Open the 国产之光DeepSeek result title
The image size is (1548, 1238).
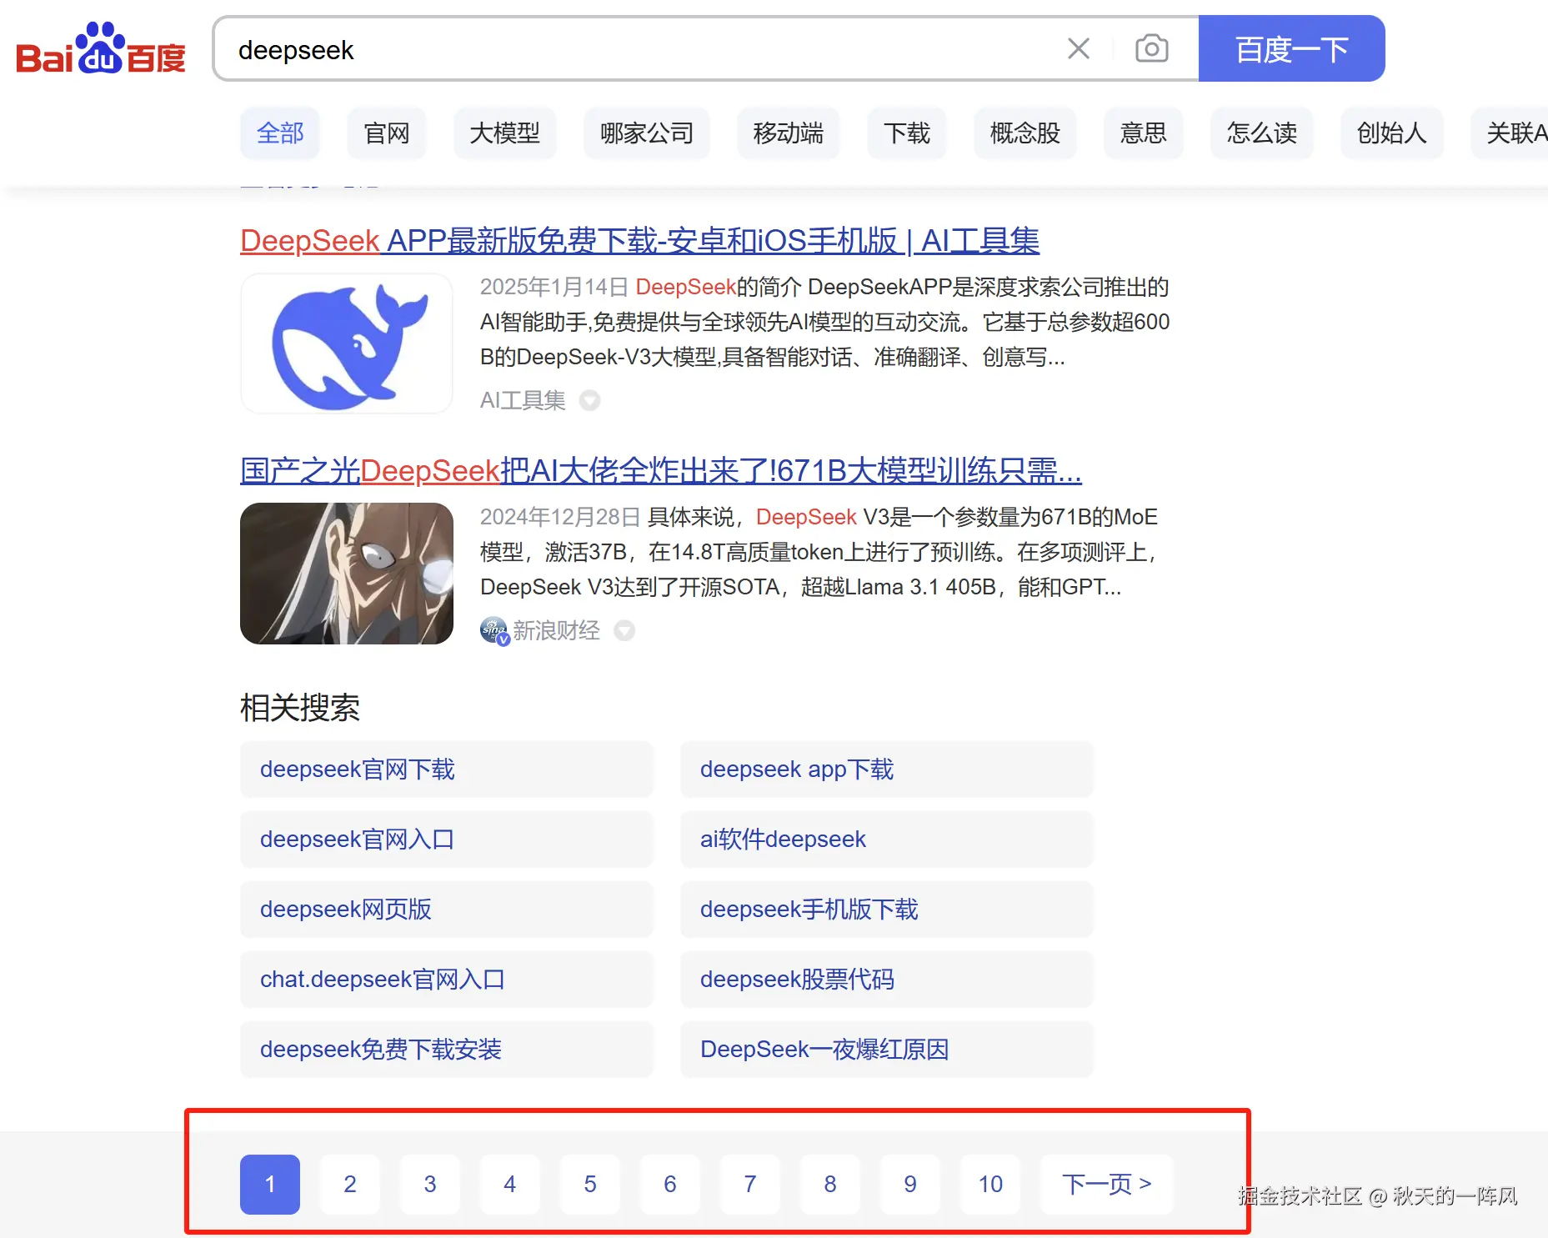[660, 470]
